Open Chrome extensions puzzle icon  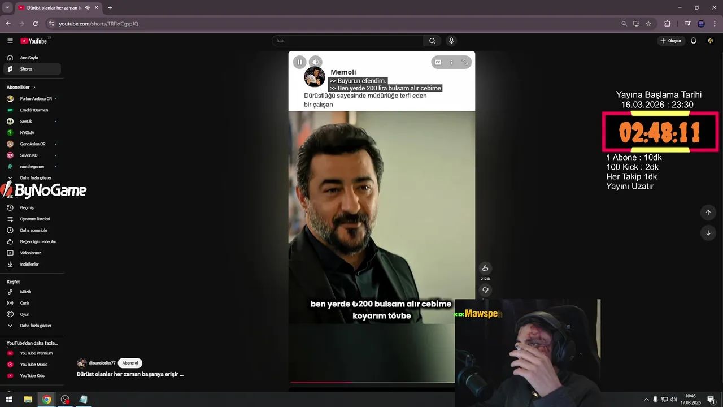(668, 24)
